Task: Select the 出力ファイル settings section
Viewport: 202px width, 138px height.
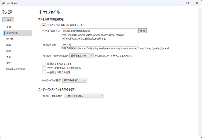Action: point(17,33)
